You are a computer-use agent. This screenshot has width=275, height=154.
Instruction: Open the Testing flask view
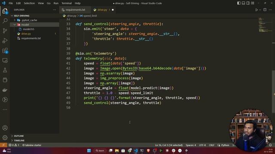coord(5,70)
